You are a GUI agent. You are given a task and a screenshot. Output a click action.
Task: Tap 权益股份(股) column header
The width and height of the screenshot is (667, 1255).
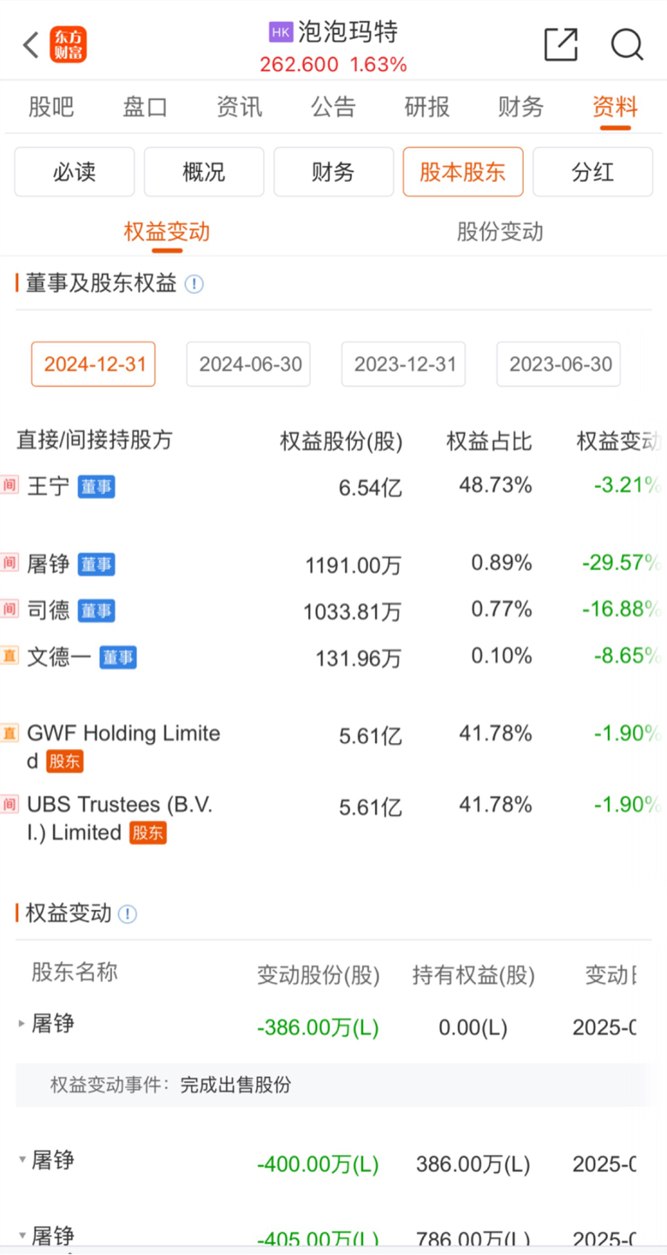(x=341, y=442)
